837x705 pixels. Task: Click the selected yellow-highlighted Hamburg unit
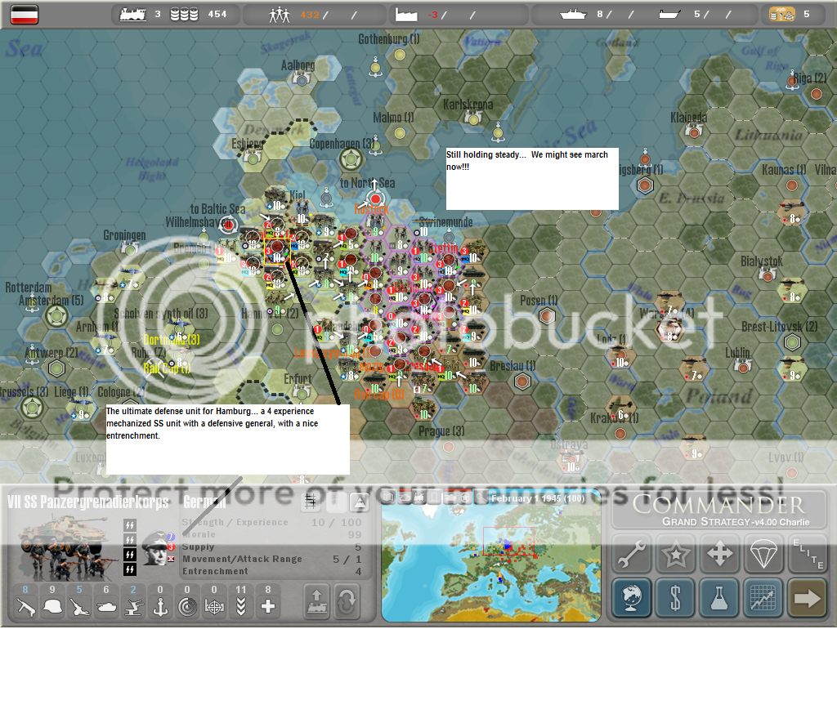click(x=277, y=251)
